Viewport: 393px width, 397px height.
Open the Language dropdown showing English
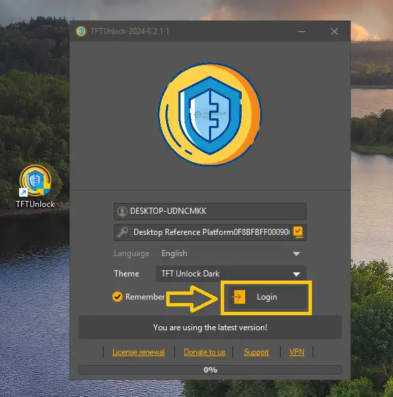tap(231, 253)
